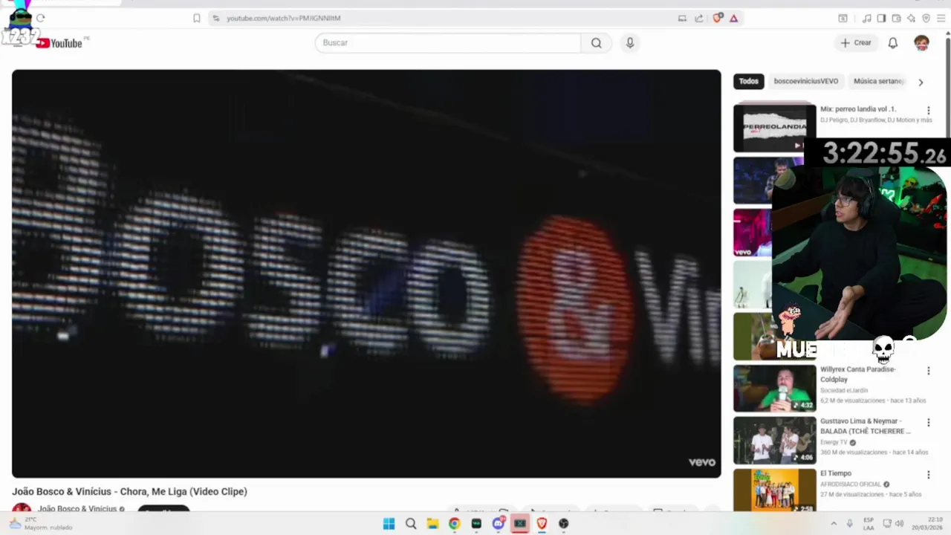Screen dimensions: 951x535
Task: Click the ESP LAA language indicator
Action: (x=869, y=524)
